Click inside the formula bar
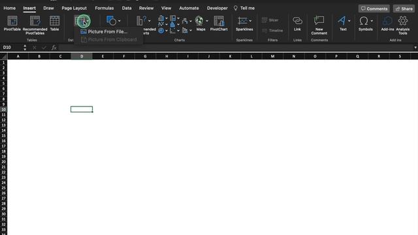Screen dimensions: 418x235 coord(235,48)
